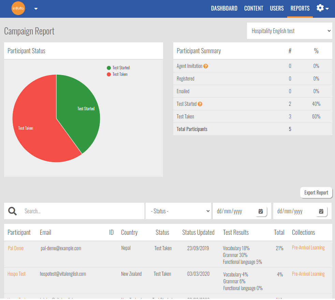
Task: Toggle Test Taken legend entry
Action: [117, 74]
